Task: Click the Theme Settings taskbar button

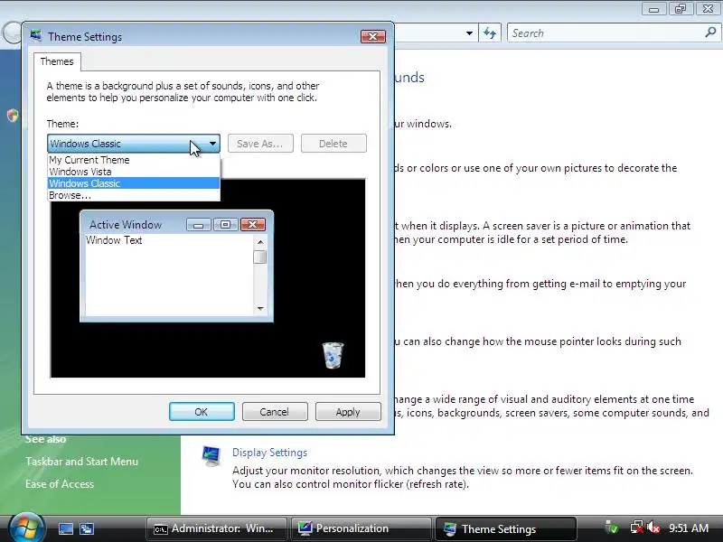Action: pos(506,528)
